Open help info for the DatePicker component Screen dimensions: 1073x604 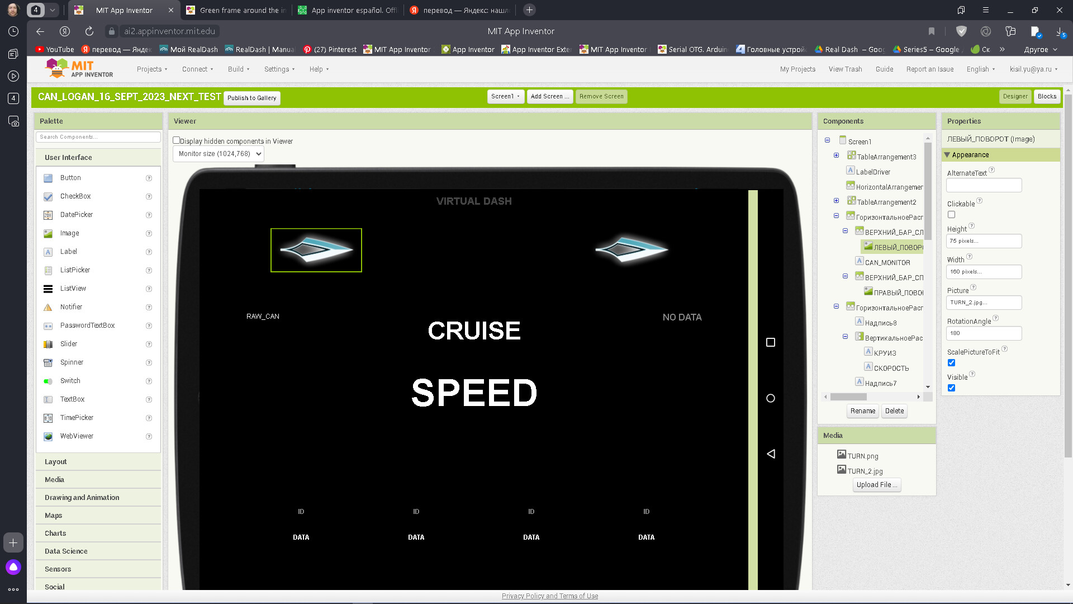click(x=149, y=215)
